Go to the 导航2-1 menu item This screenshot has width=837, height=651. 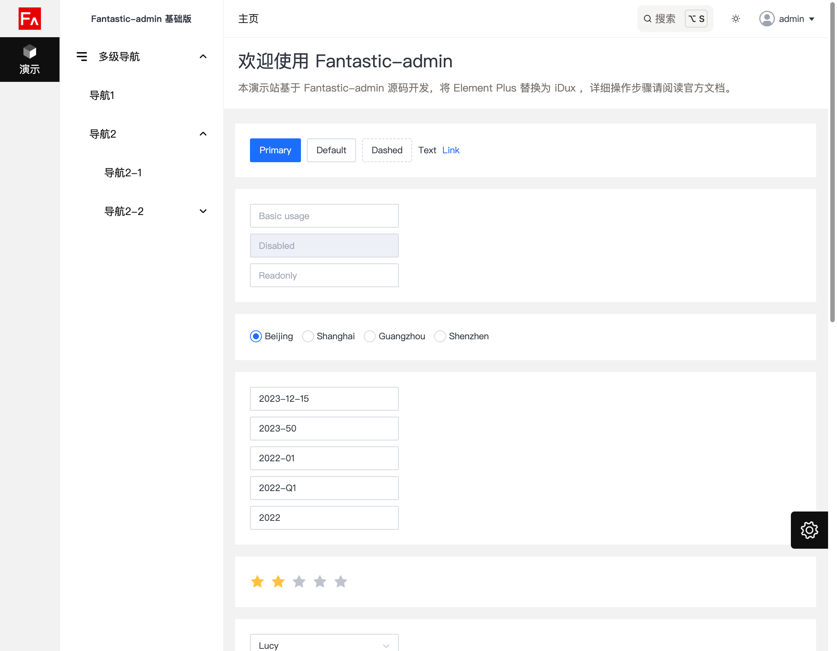(x=123, y=173)
